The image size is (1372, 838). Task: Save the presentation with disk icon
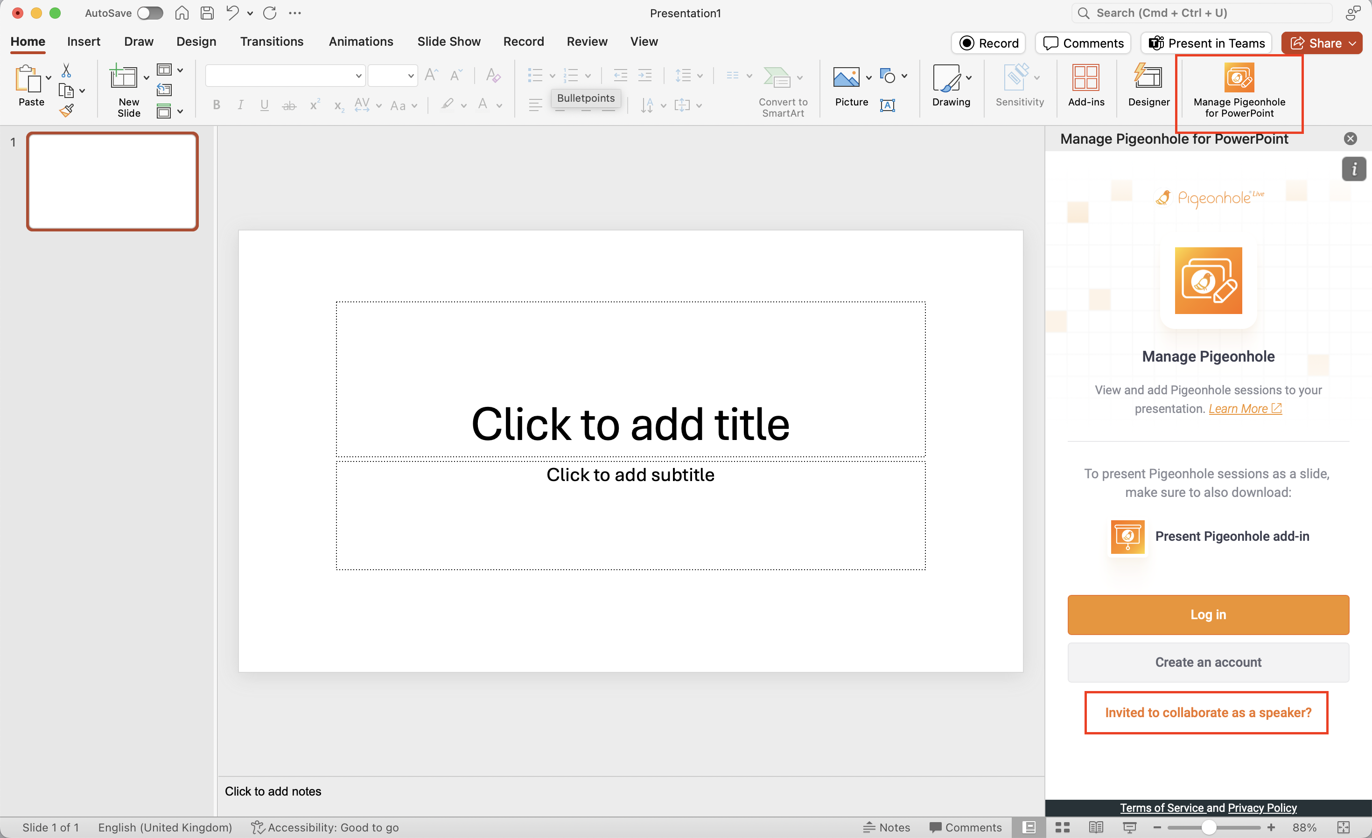(207, 13)
